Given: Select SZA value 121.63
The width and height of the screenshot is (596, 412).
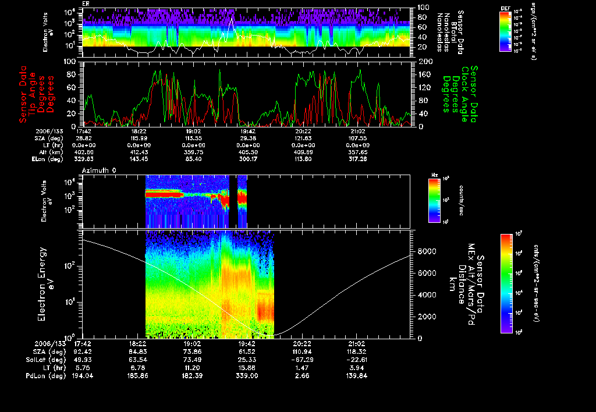Looking at the screenshot, I should (303, 138).
